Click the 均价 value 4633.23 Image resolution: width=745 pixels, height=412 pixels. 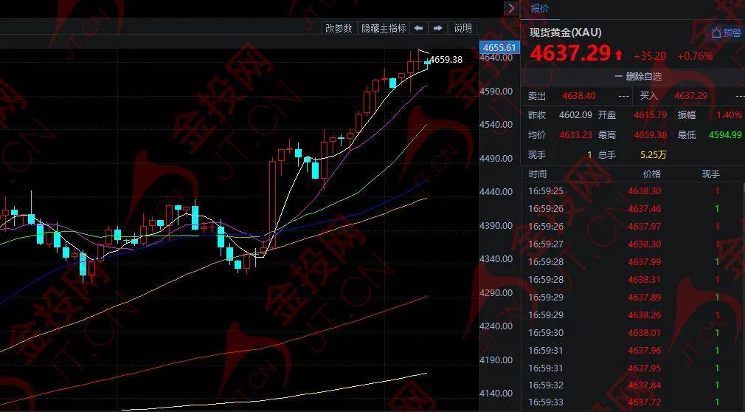(x=575, y=135)
